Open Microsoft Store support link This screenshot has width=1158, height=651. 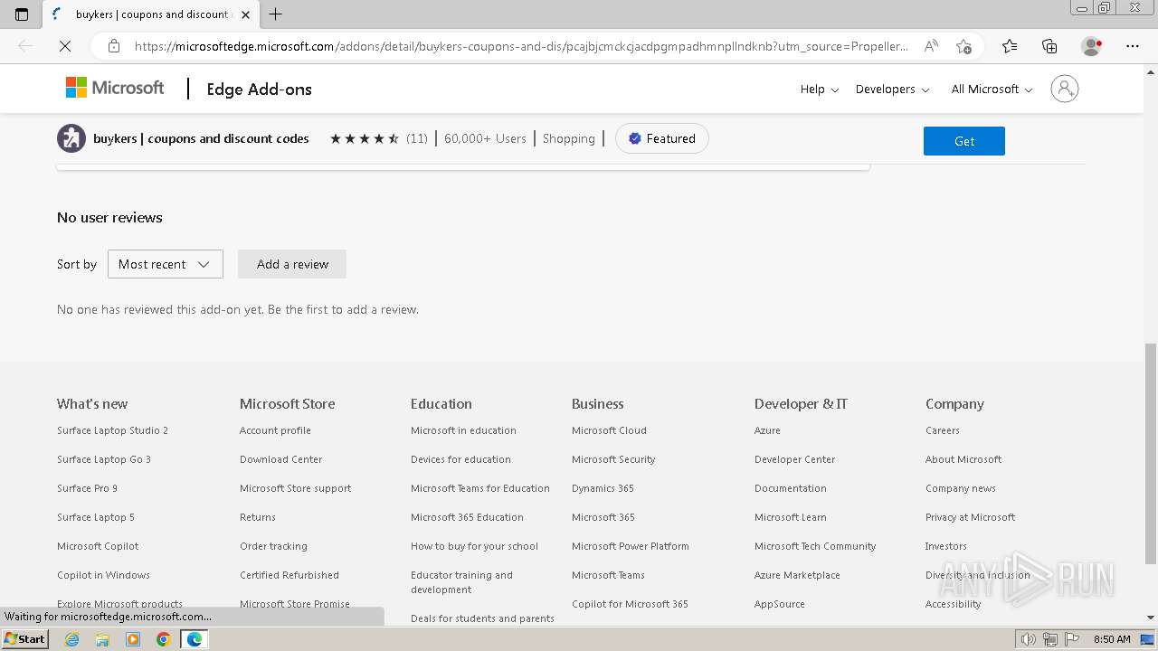(x=295, y=488)
